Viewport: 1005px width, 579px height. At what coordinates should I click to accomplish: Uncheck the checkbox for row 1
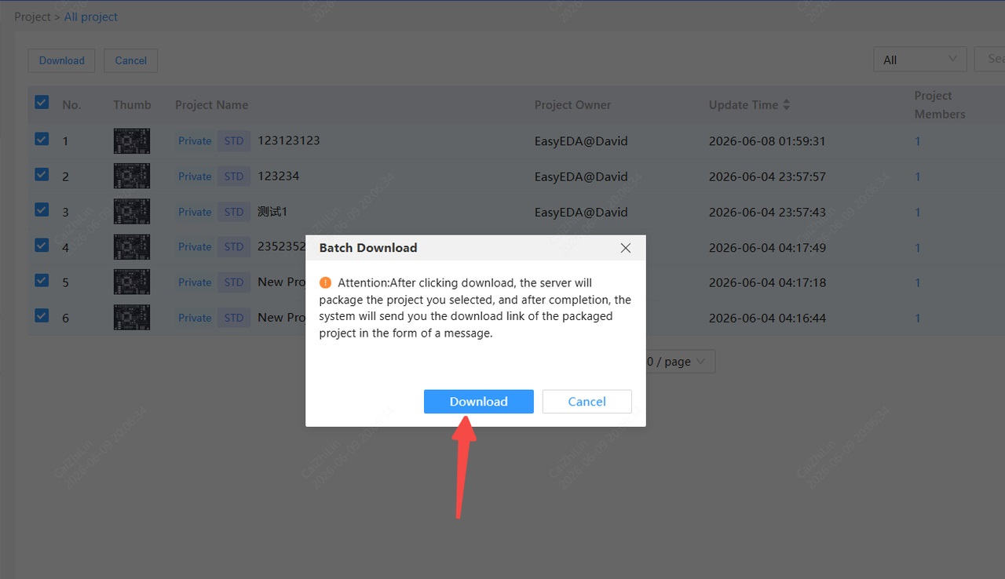(x=42, y=139)
